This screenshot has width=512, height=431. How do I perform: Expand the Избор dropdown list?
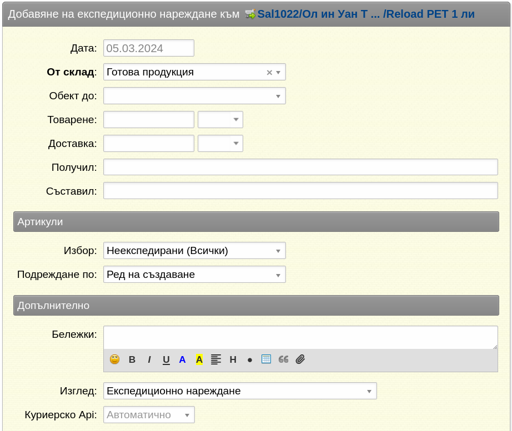pyautogui.click(x=194, y=251)
